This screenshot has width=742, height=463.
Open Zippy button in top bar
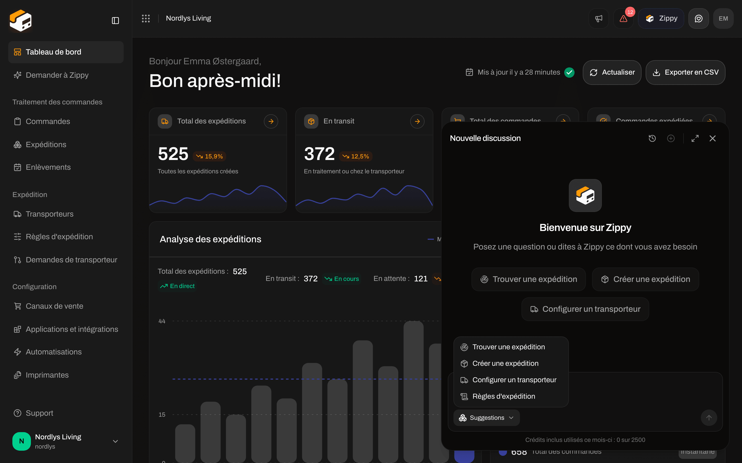pyautogui.click(x=661, y=18)
